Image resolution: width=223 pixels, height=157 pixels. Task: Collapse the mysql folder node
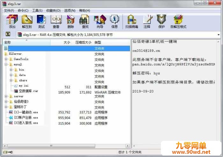[x=6, y=65]
